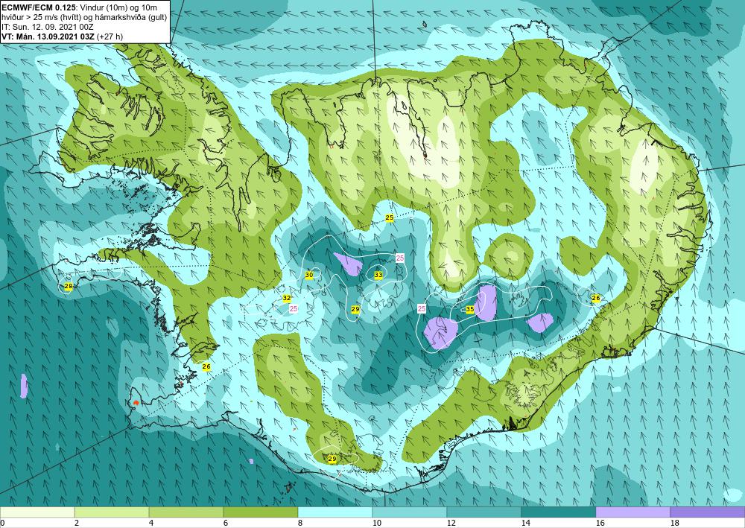Click the yellow 35 maximum gust label
Screen dimensions: 745x528
(x=470, y=309)
